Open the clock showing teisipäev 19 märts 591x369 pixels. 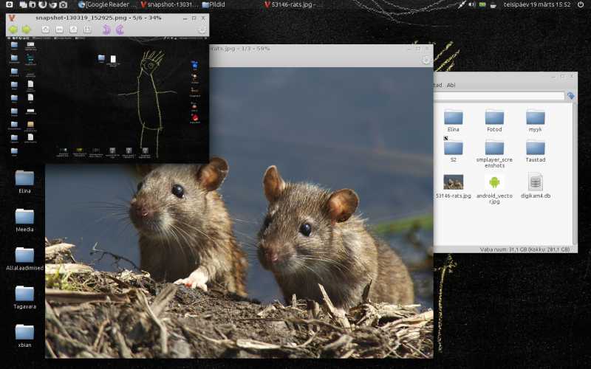tap(537, 4)
